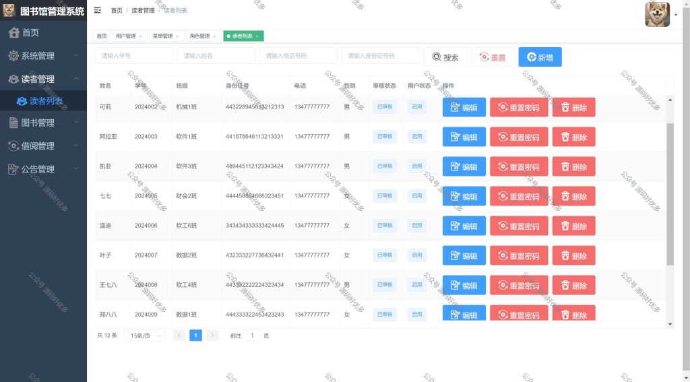This screenshot has width=690, height=382.
Task: Close the 用户管理 tab
Action: (140, 36)
